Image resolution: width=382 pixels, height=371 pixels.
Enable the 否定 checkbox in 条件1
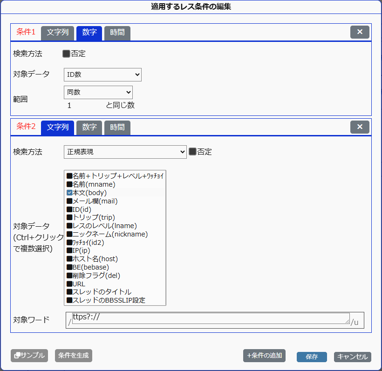tap(66, 54)
